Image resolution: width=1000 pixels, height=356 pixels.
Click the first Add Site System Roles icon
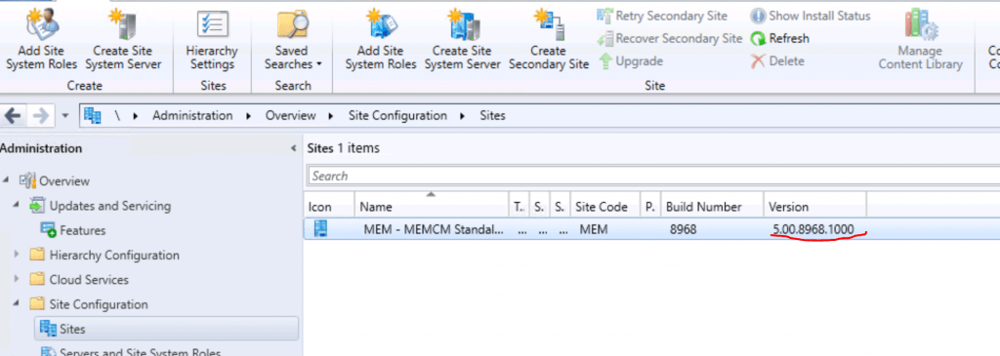tap(42, 25)
